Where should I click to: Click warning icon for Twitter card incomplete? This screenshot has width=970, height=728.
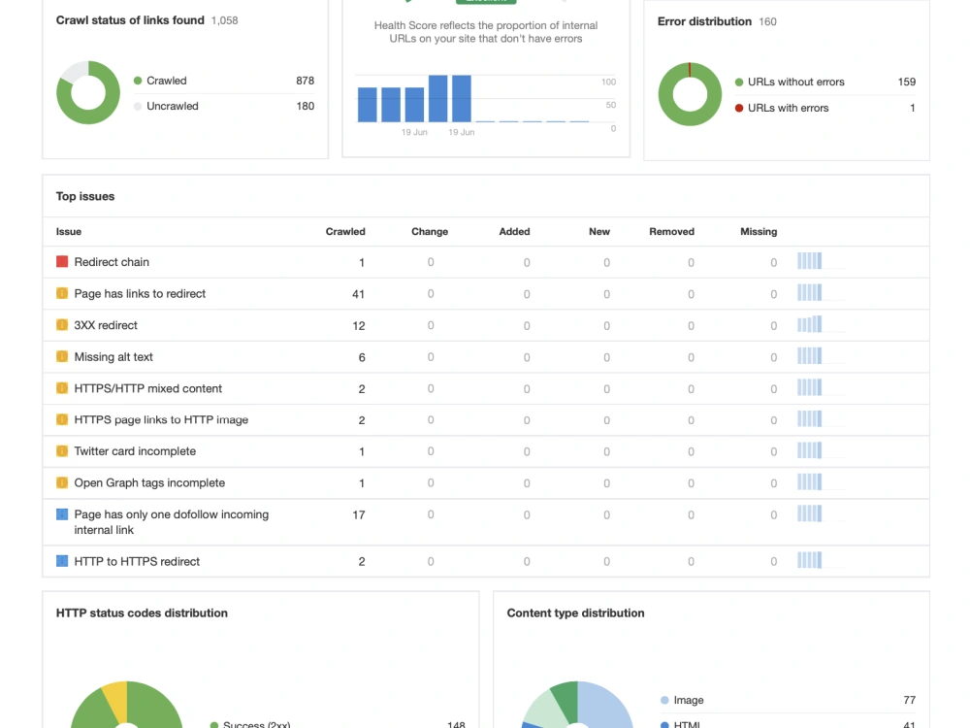(x=62, y=450)
